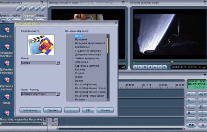Click the transition preview thumbnail

pyautogui.click(x=41, y=45)
